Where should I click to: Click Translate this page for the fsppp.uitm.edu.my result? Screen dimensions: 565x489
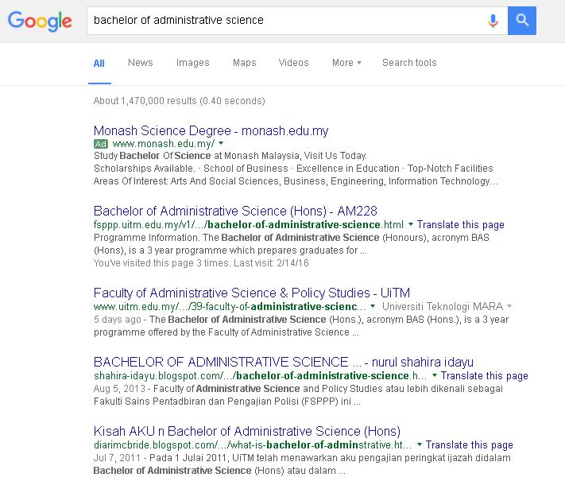click(461, 225)
